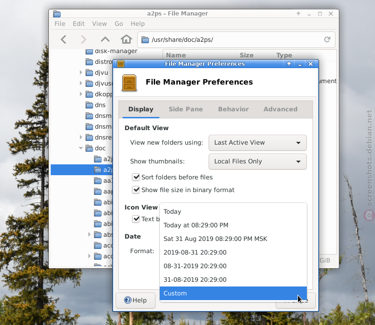This screenshot has width=375, height=325.
Task: Switch to the Advanced tab
Action: (x=281, y=109)
